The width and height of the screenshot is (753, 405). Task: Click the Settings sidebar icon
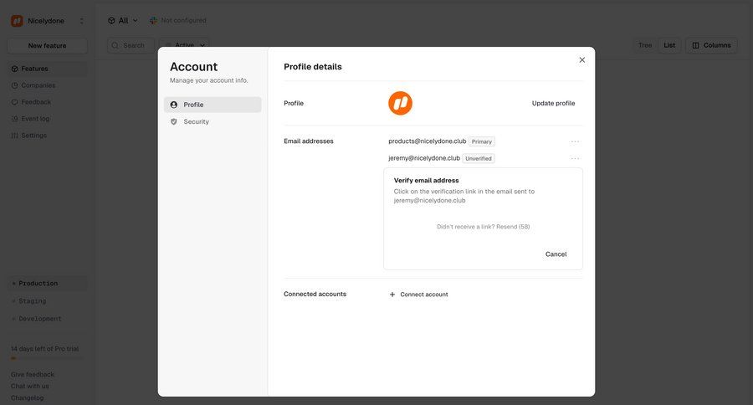(14, 136)
